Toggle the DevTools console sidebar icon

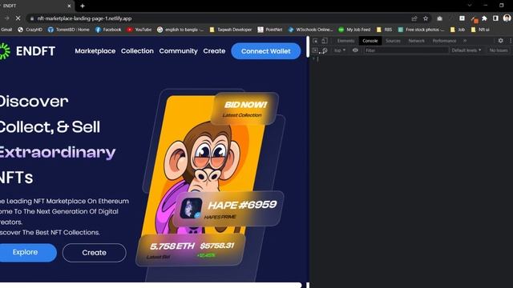315,50
